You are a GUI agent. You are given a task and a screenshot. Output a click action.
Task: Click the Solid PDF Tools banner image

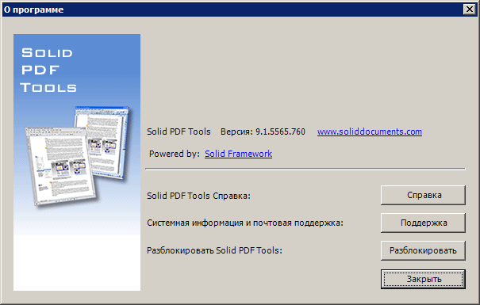[x=77, y=162]
